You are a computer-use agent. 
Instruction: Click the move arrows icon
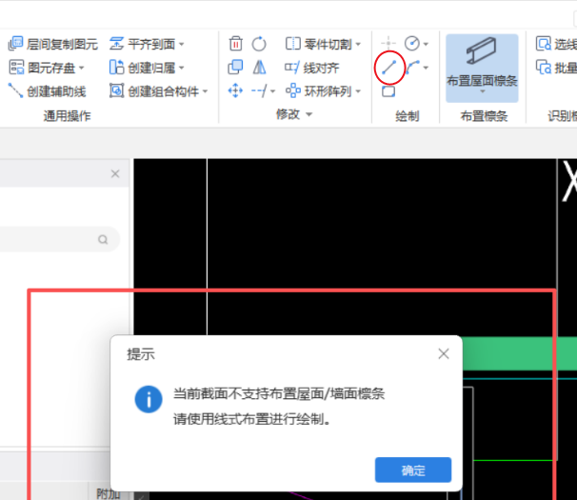[x=235, y=90]
